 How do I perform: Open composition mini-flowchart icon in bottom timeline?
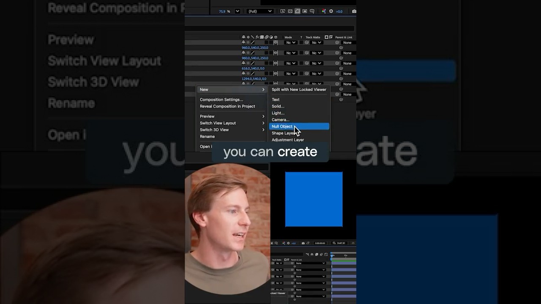307,255
